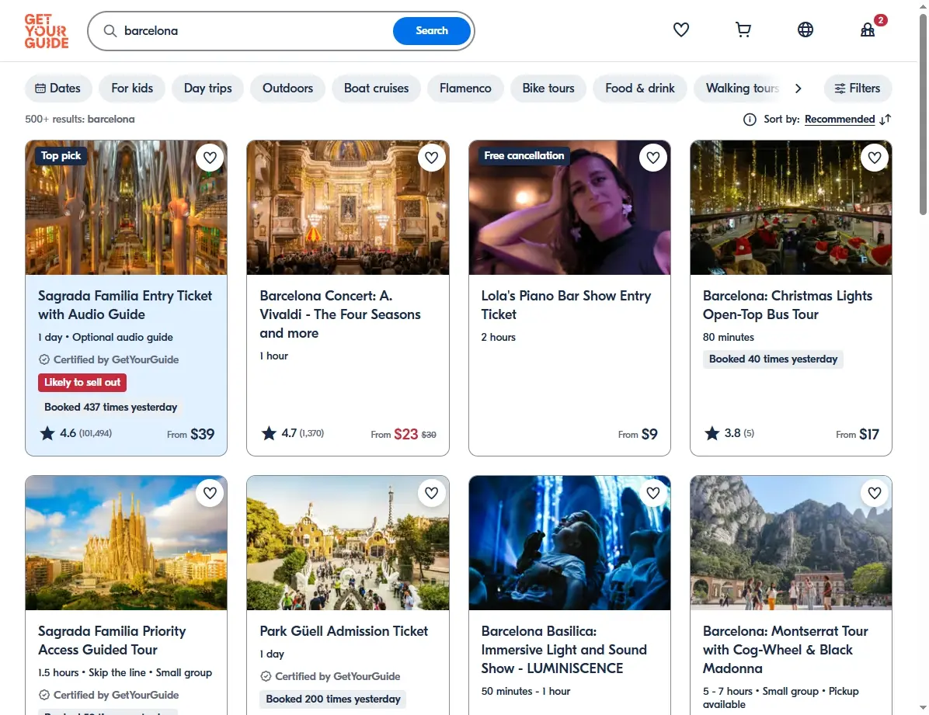Screen dimensions: 929x715
Task: Open Barcelona Concert Vivaldi Four Seasons listing
Action: point(340,314)
